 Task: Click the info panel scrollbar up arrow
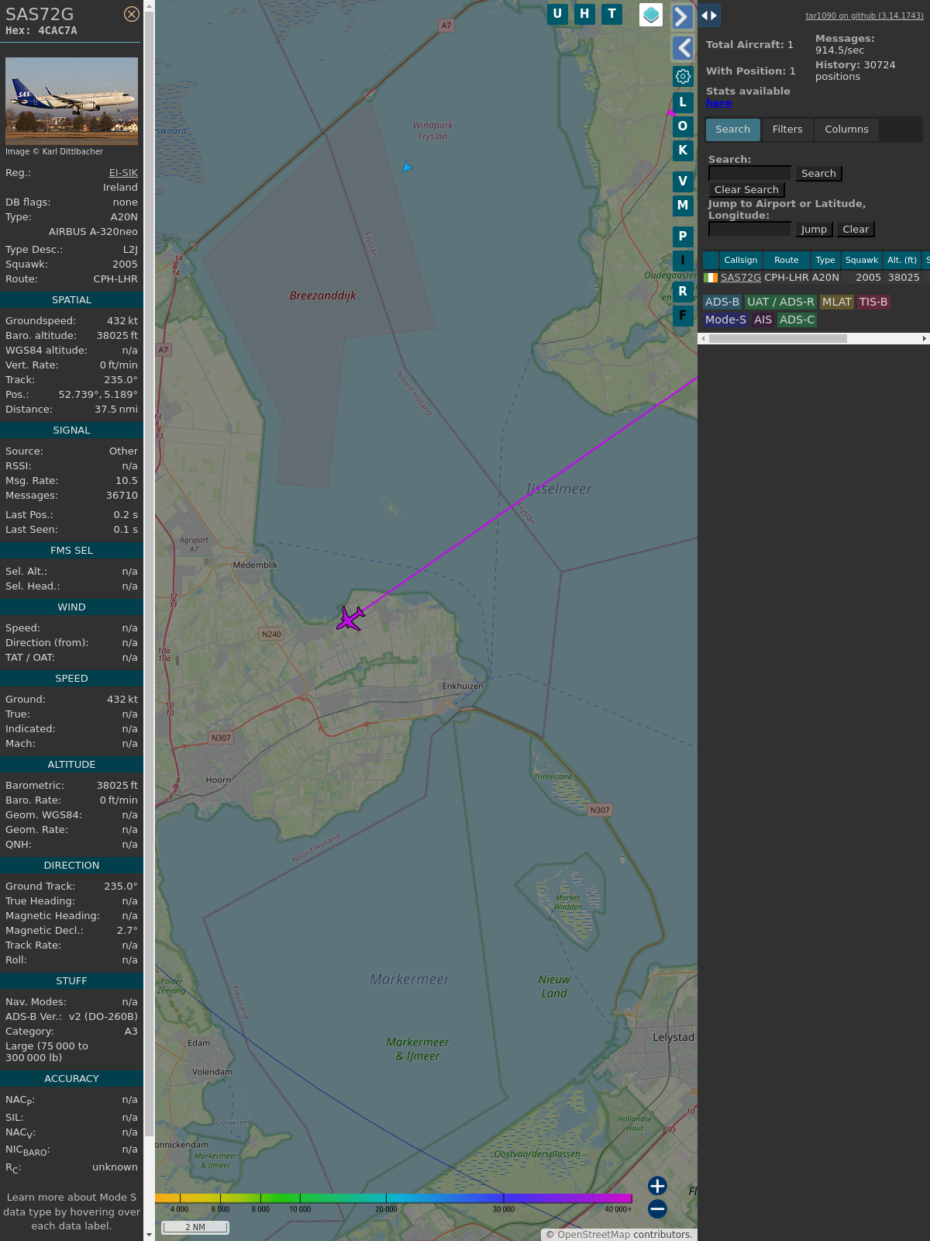click(x=149, y=5)
